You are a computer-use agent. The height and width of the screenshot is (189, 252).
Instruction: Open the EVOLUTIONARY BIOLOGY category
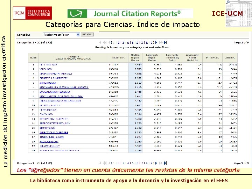click(55, 92)
